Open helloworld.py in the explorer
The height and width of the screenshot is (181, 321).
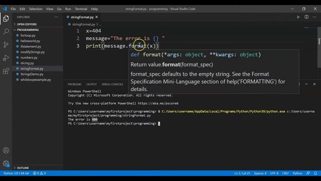pos(30,41)
